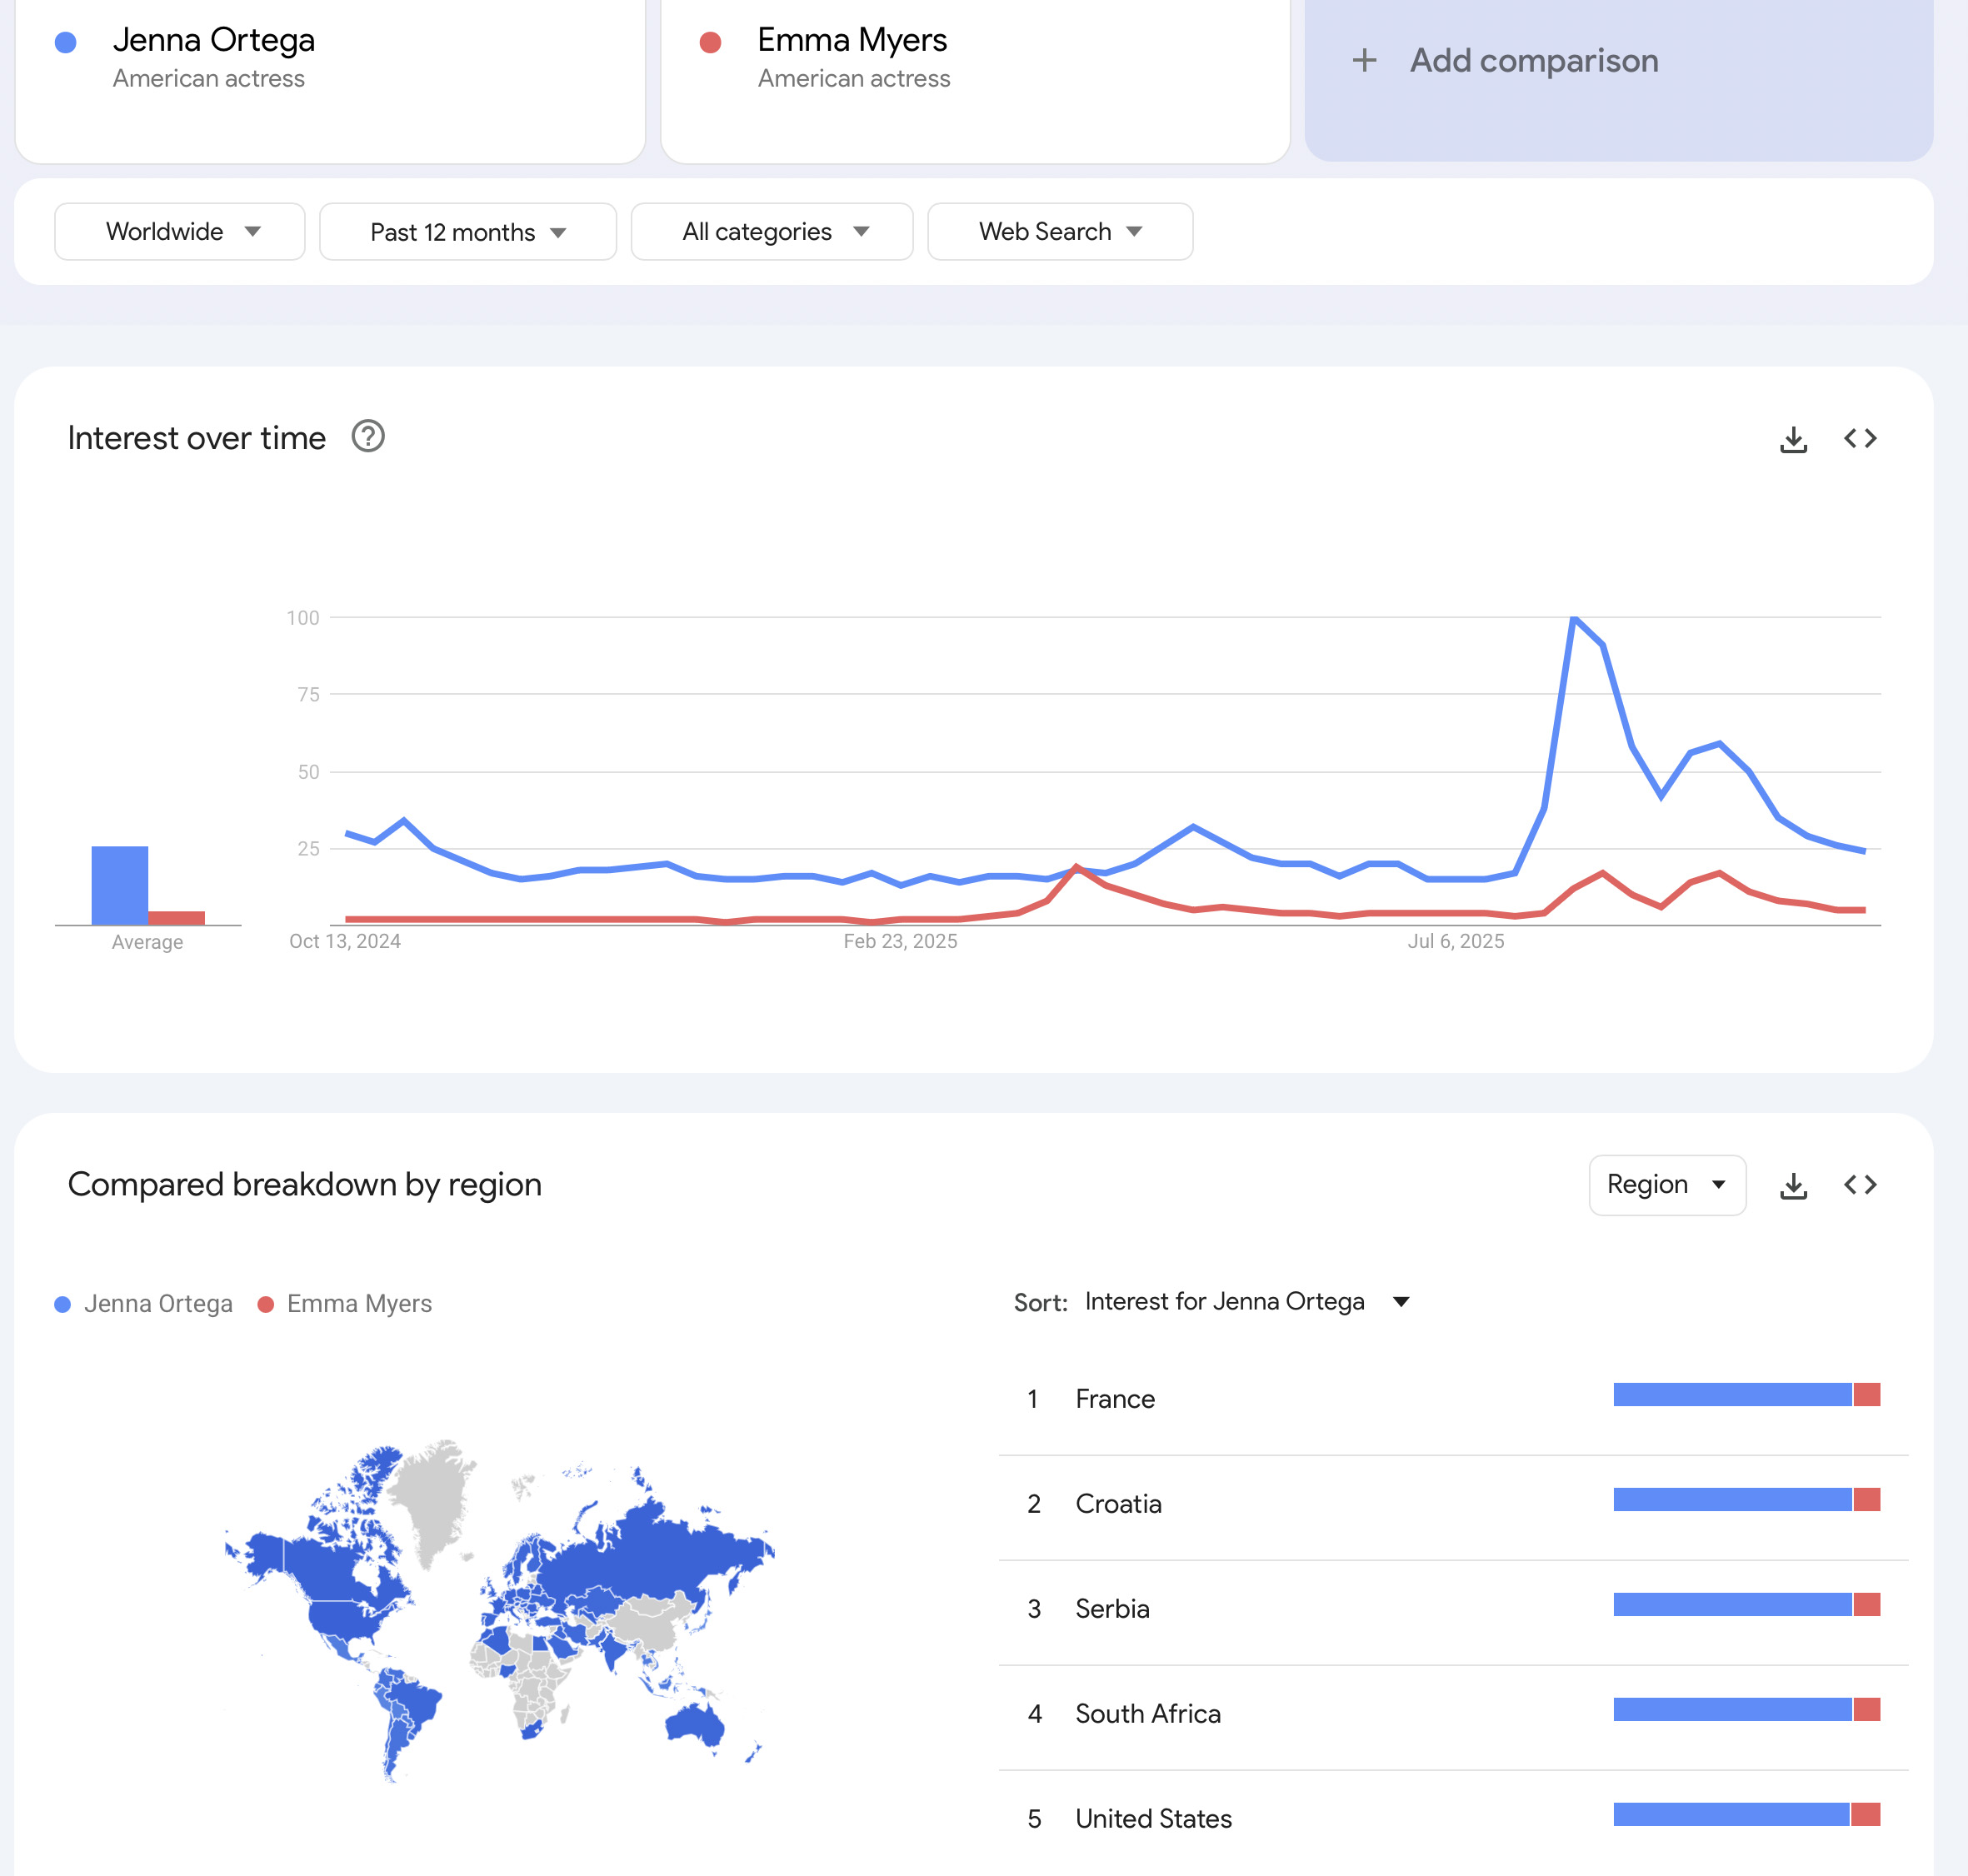Screen dimensions: 1968x1876
Task: Expand the All categories filter
Action: (771, 232)
